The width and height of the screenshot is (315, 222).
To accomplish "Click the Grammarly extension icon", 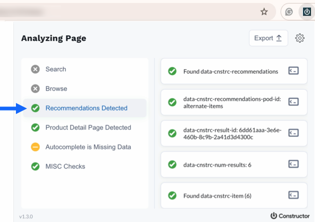I will click(289, 12).
